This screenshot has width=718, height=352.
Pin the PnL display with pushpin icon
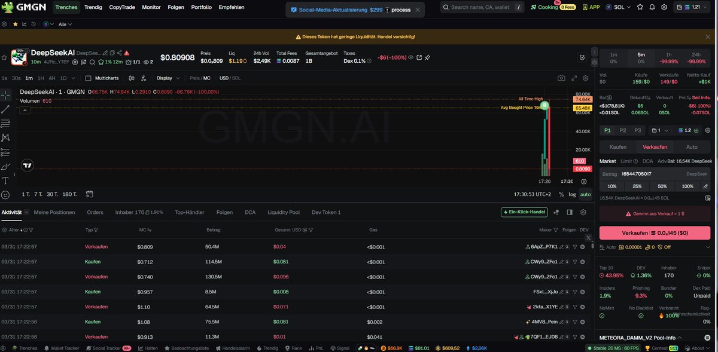427,57
